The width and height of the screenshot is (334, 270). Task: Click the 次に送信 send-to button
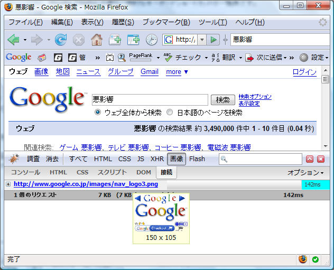[264, 58]
